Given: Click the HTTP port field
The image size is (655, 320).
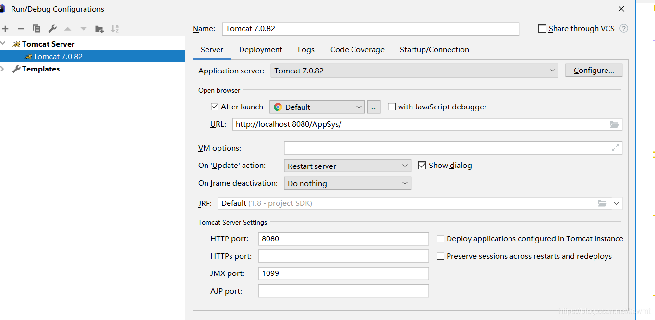Looking at the screenshot, I should [x=343, y=238].
